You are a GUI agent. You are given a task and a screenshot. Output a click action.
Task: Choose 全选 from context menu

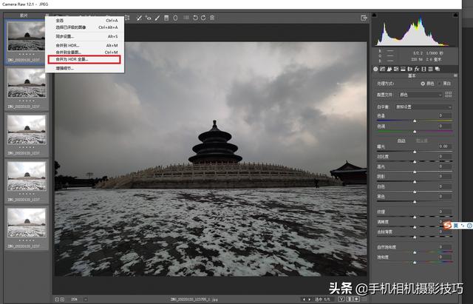coord(61,20)
